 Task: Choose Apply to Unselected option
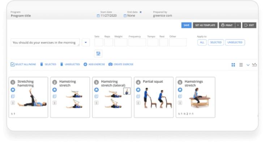(235, 42)
